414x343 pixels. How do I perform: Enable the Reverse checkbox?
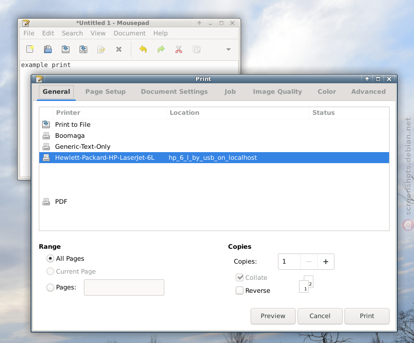pyautogui.click(x=240, y=290)
